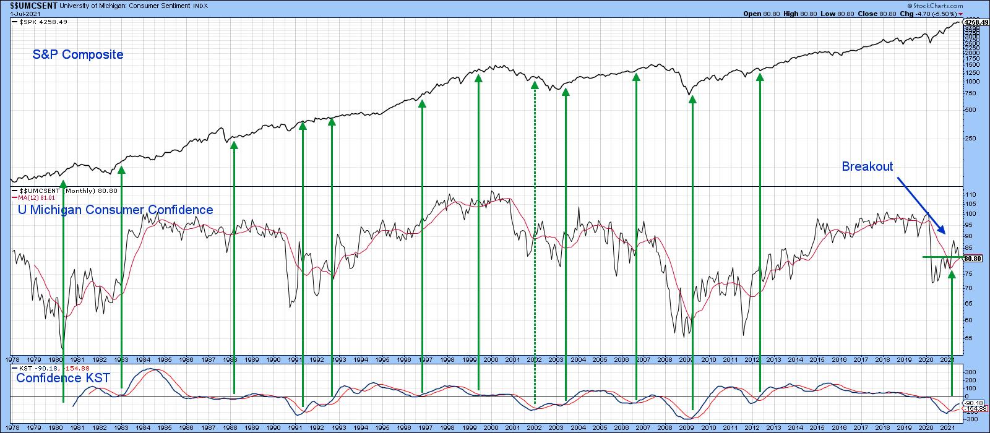Click 750 on the S&P price axis
990x433 pixels.
(x=971, y=93)
